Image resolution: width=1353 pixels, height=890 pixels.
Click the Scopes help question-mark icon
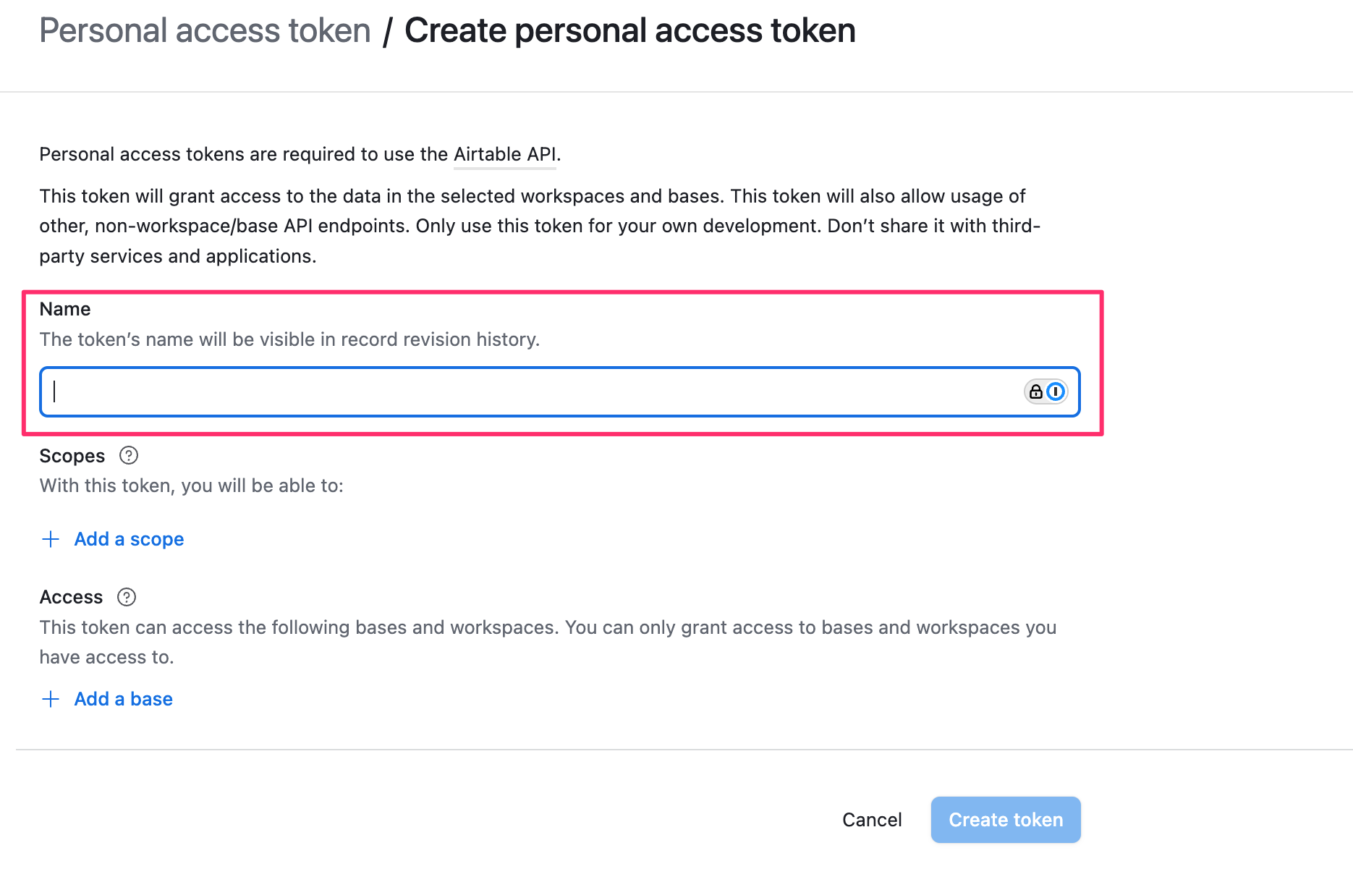click(129, 456)
